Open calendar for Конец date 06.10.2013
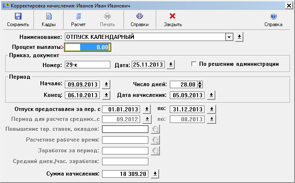 (x=106, y=95)
